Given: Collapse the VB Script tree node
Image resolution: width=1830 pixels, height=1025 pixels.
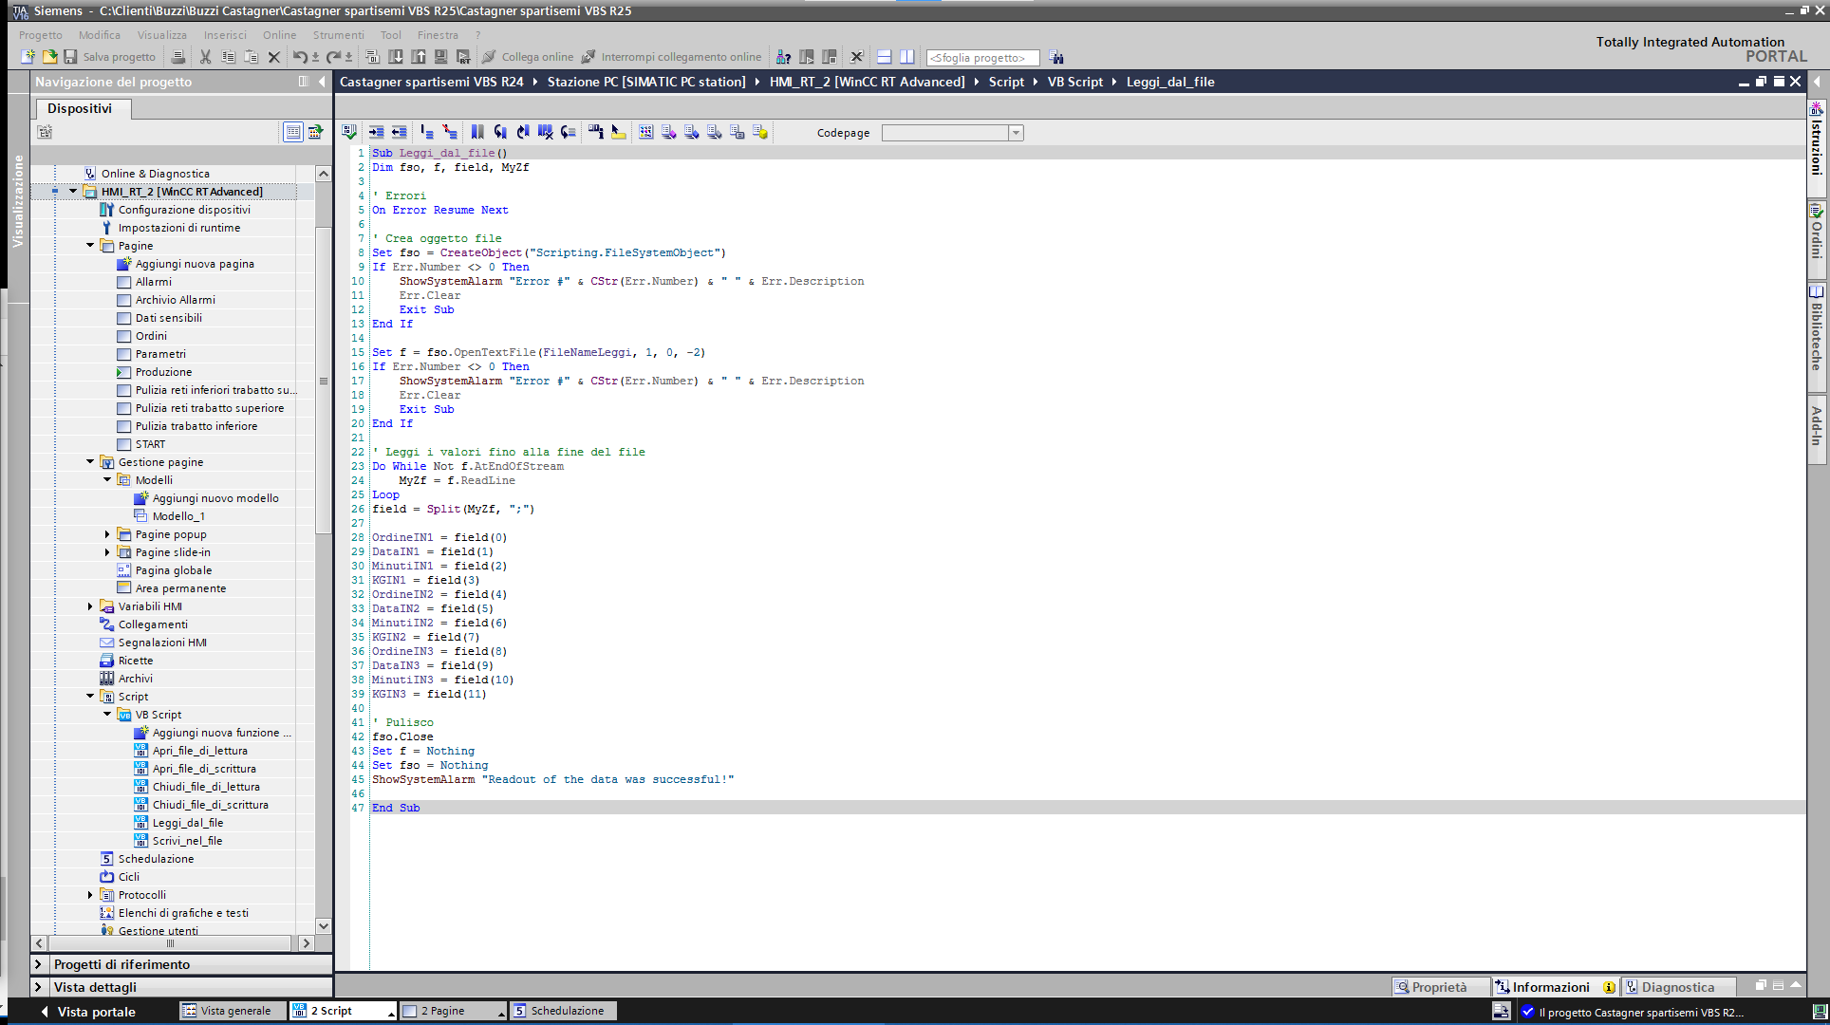Looking at the screenshot, I should [107, 715].
